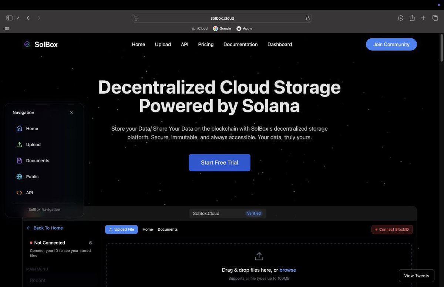
Task: Select Documents tab in the dashboard preview
Action: 168,230
